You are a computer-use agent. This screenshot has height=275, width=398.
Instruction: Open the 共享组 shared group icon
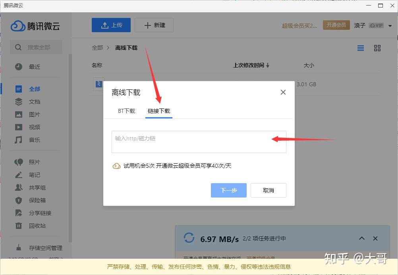pos(19,188)
